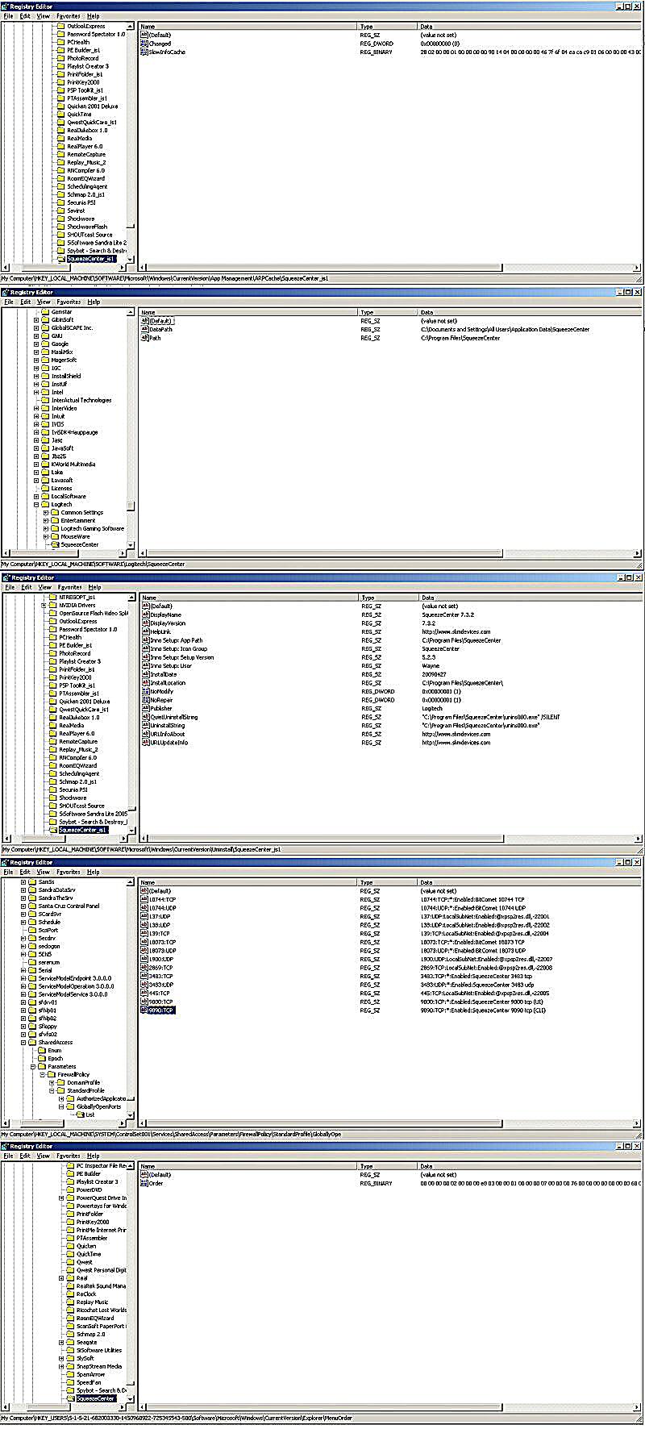
Task: Select the Ricochet Lost Worlds key
Action: tap(102, 1310)
